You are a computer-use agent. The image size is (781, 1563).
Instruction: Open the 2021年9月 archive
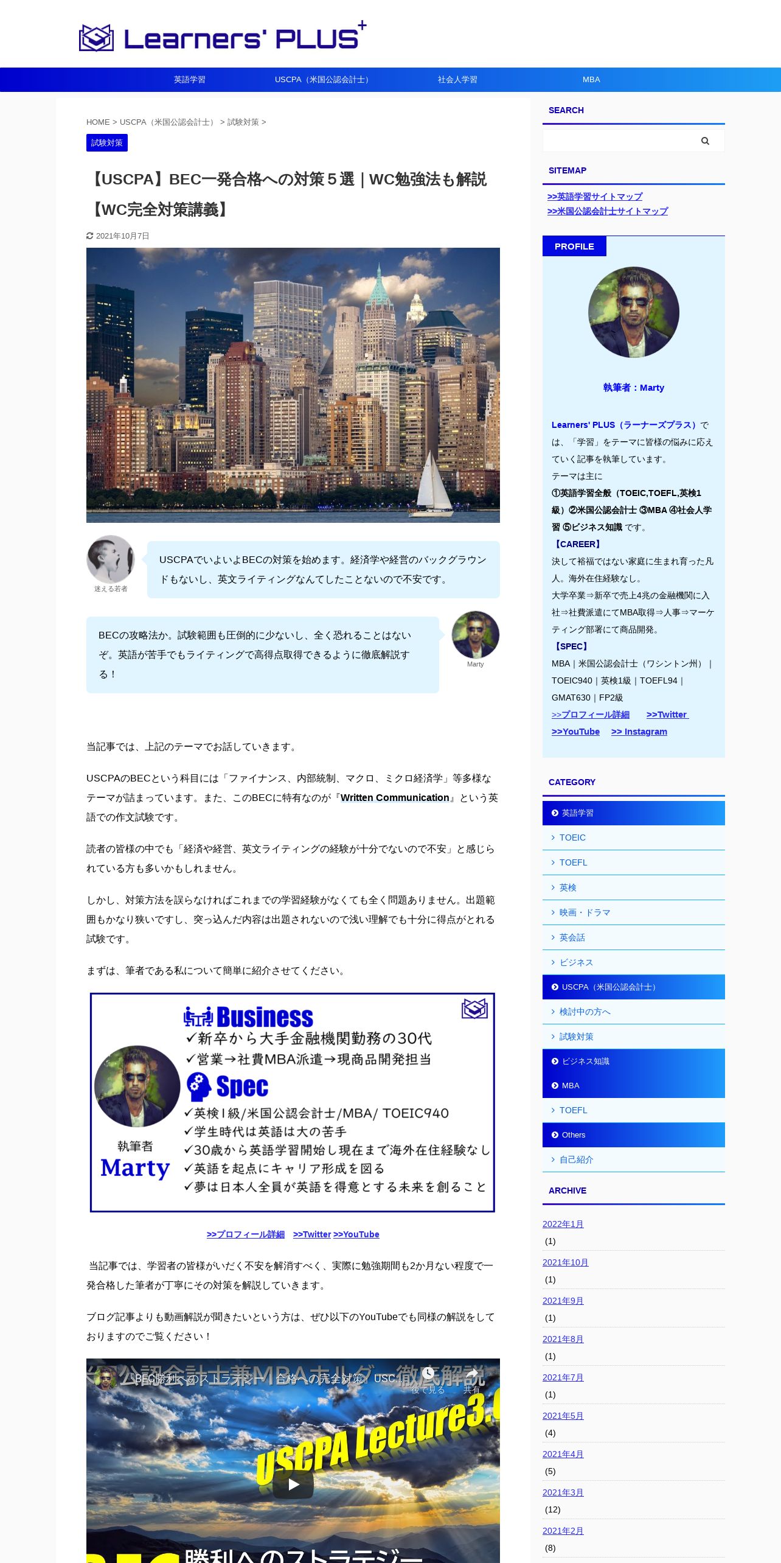point(563,1301)
